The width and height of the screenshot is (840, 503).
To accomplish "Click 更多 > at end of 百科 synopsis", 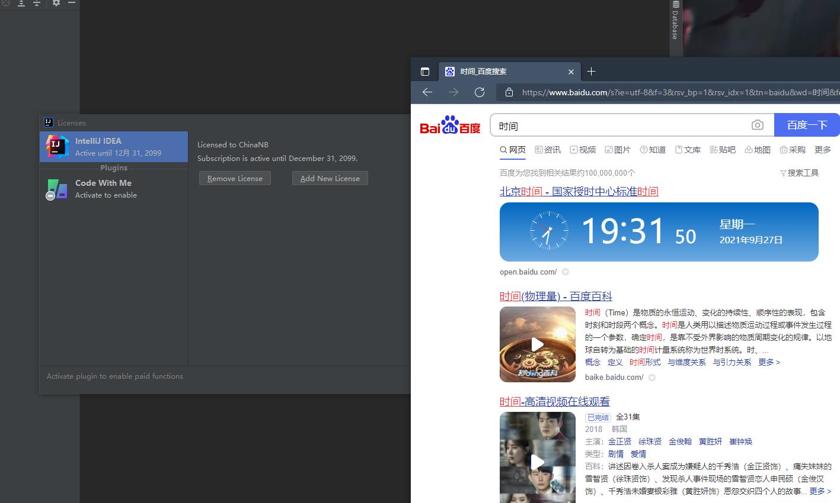I will [x=820, y=491].
